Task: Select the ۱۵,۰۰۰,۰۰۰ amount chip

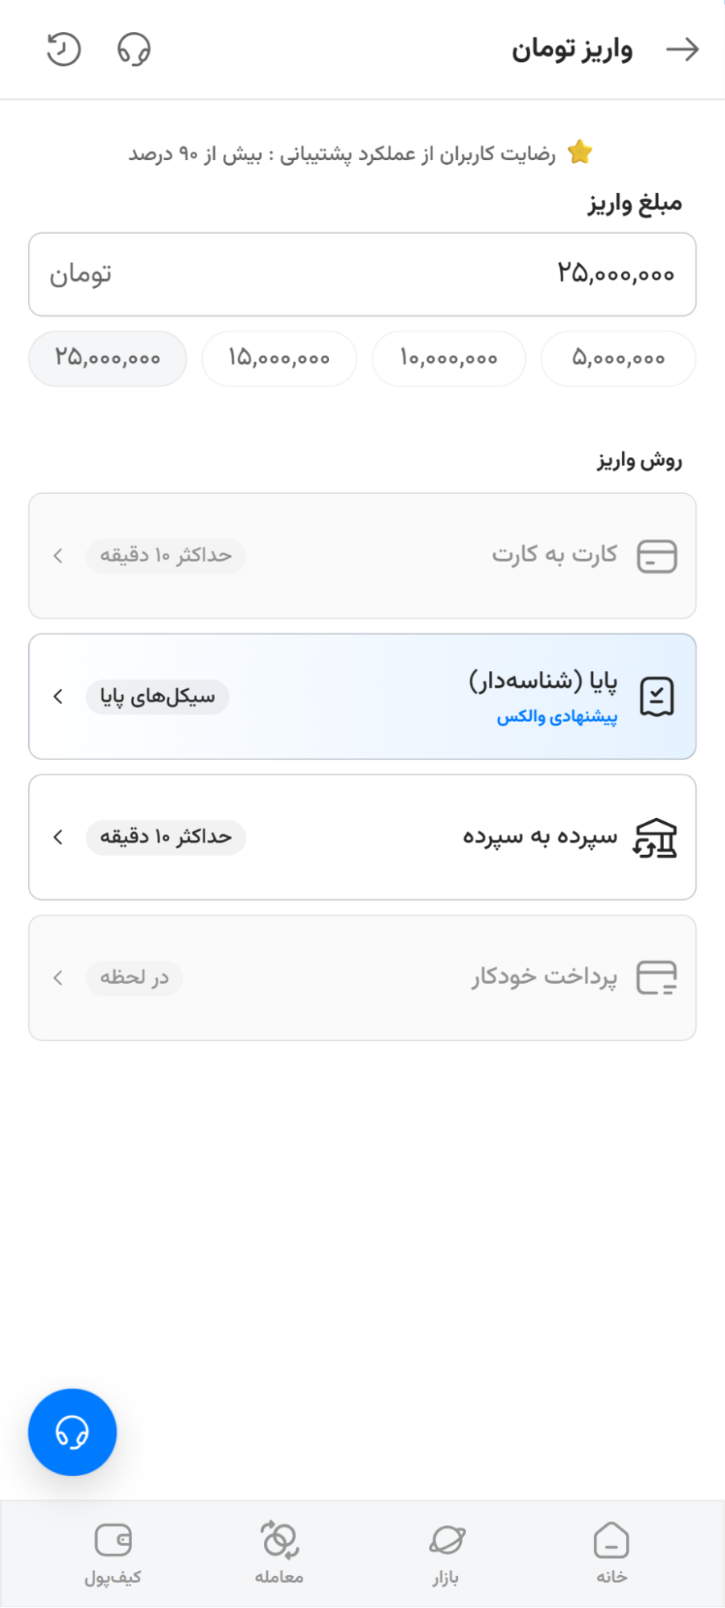Action: pos(279,359)
